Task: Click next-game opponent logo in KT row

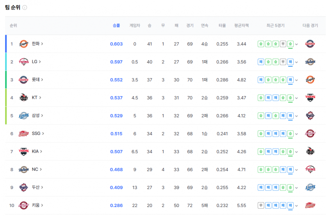Action: point(310,98)
